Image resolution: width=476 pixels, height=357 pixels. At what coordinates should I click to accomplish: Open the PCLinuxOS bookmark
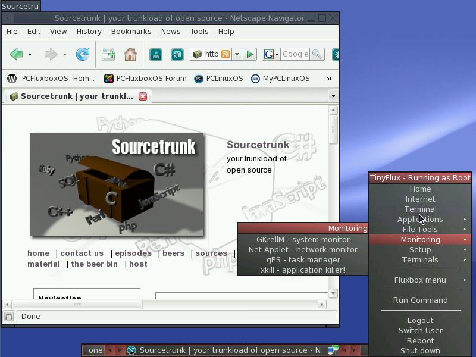218,79
